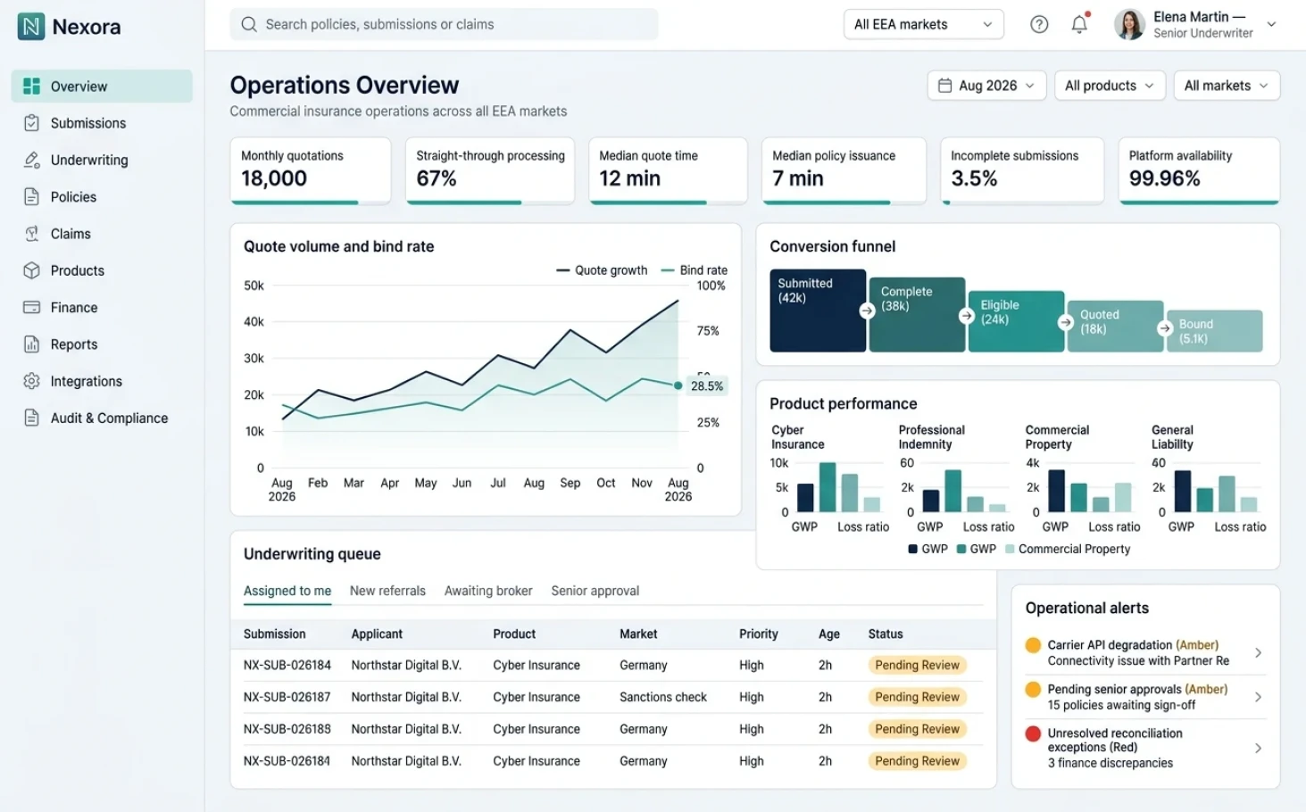
Task: Click the Quote growth legend marker
Action: tap(562, 270)
